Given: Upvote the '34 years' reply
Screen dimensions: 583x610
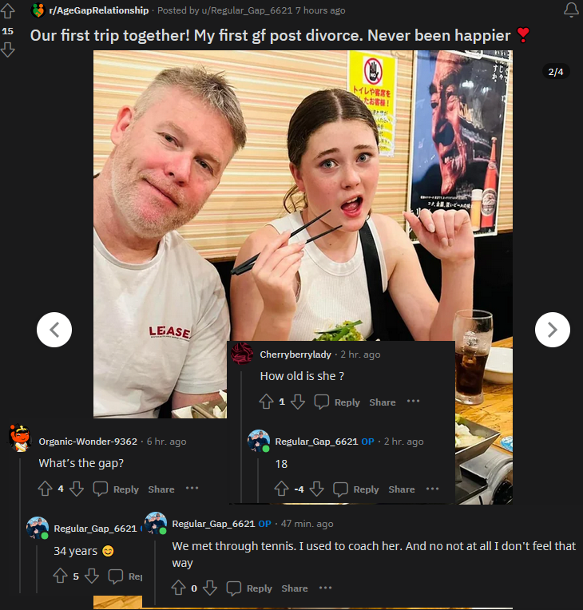Looking at the screenshot, I should 61,576.
